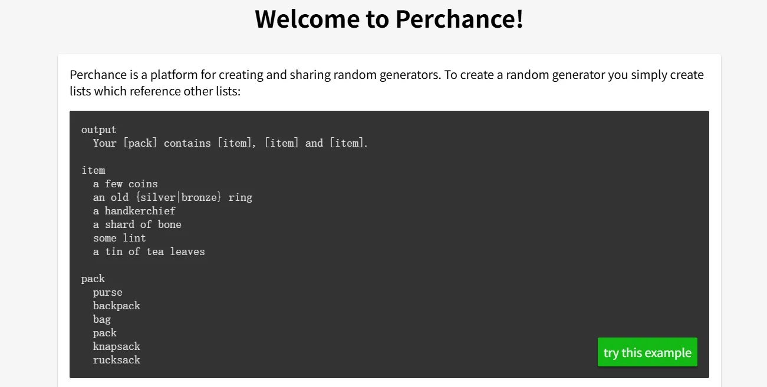
Task: Select the "some lint" line
Action: pos(120,238)
